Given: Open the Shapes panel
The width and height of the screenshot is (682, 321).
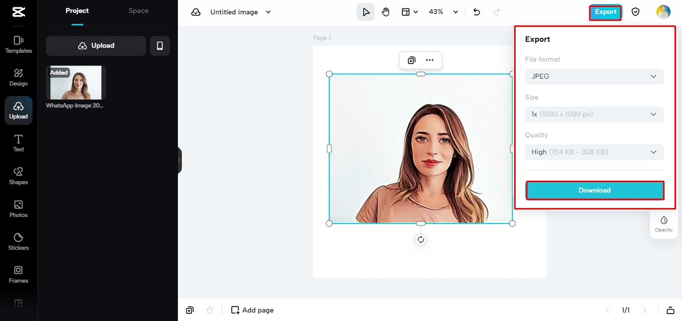Looking at the screenshot, I should tap(19, 176).
